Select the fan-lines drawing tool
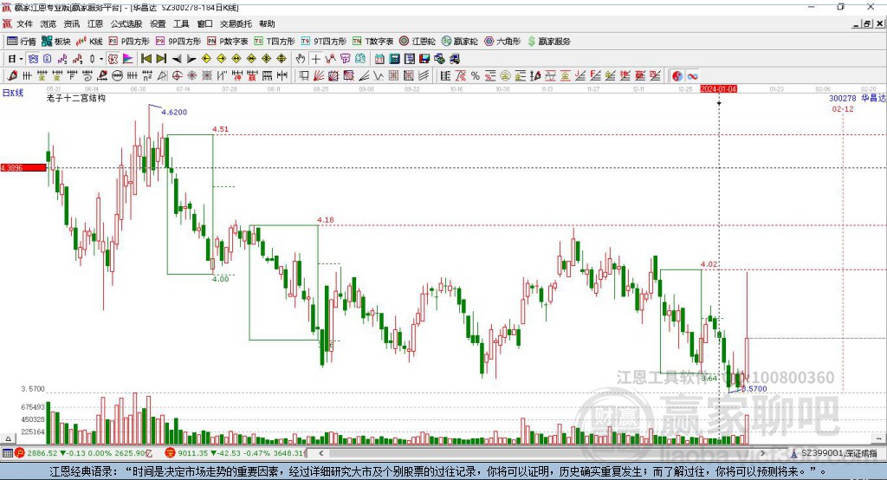Screen dimensions: 887x480 (x=319, y=76)
